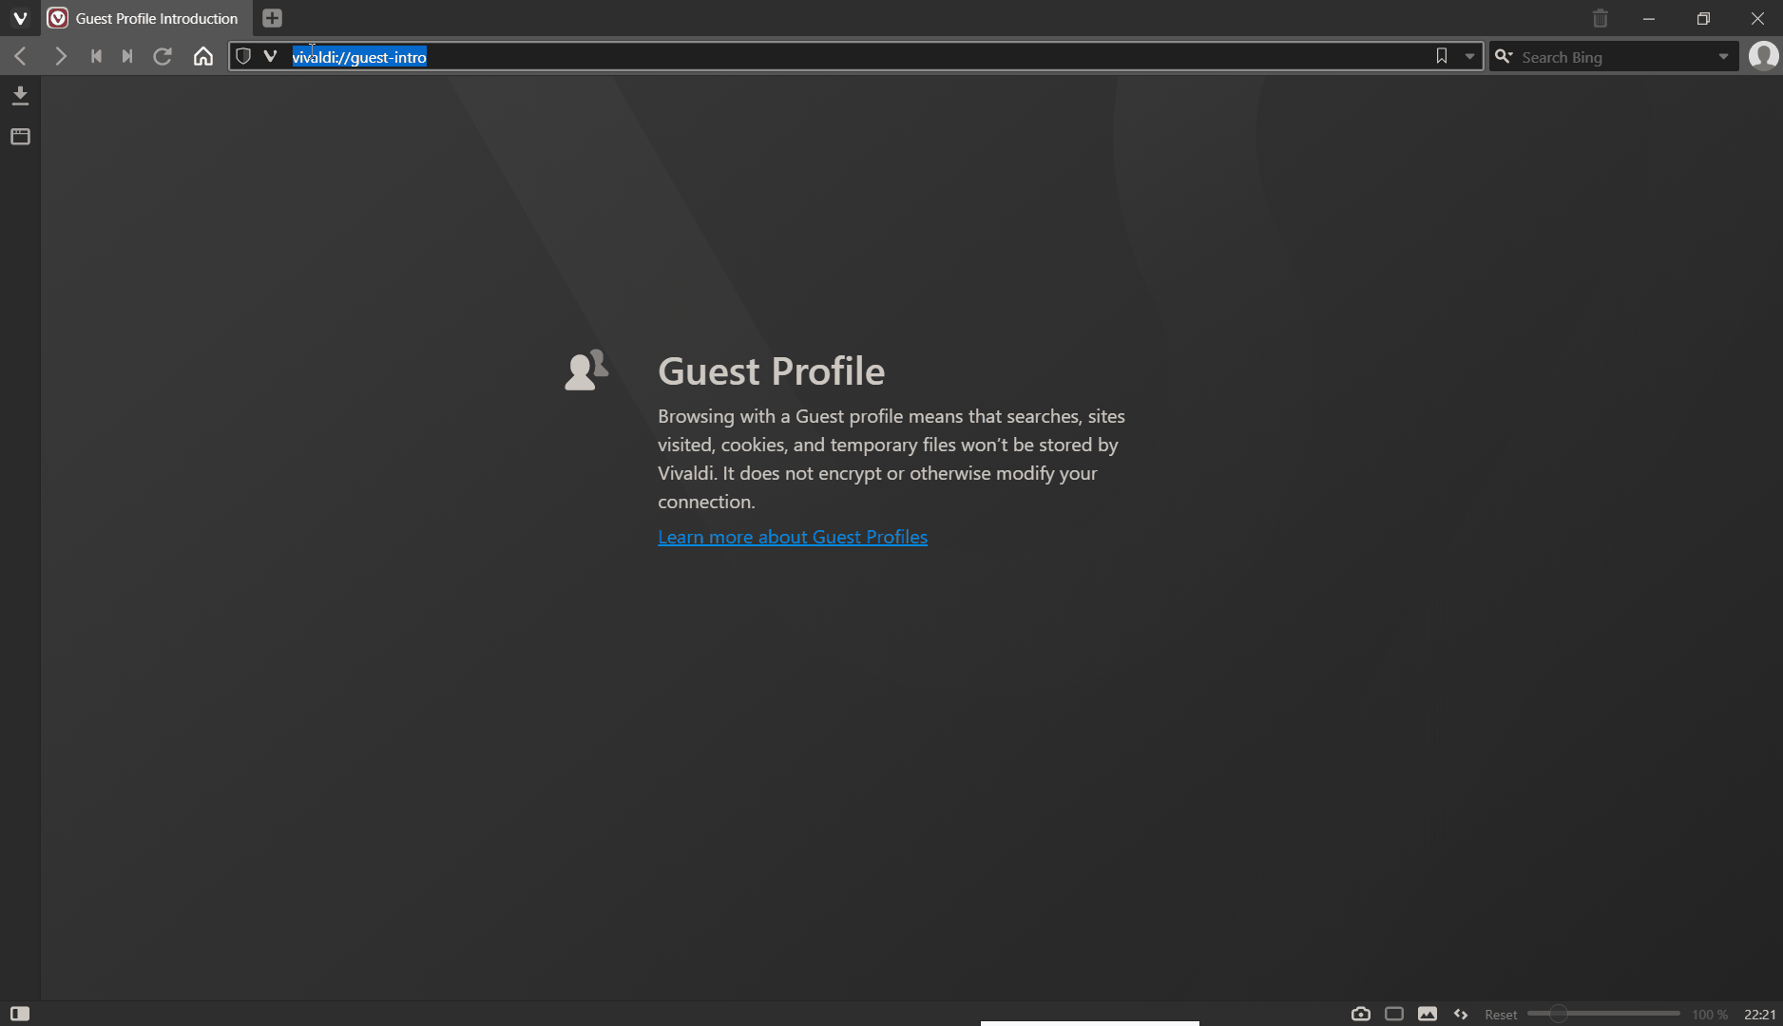Select the Guest Profile Introduction tab
The image size is (1783, 1026).
pyautogui.click(x=147, y=18)
